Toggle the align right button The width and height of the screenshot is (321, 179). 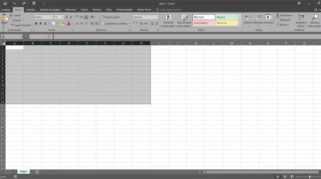[86, 24]
